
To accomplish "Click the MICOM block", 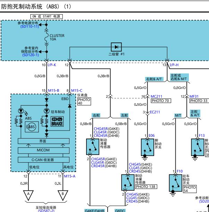I will pyautogui.click(x=43, y=150).
